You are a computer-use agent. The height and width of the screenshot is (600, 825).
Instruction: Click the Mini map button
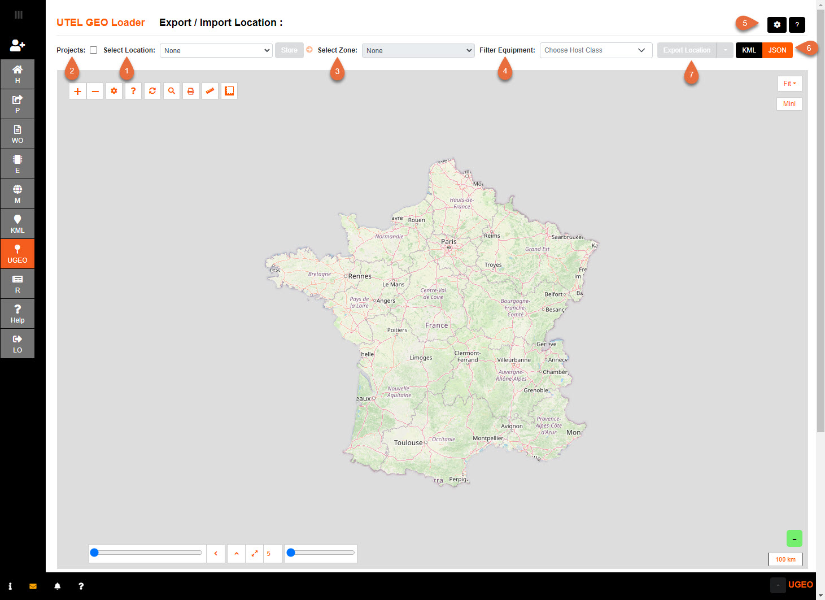point(789,104)
